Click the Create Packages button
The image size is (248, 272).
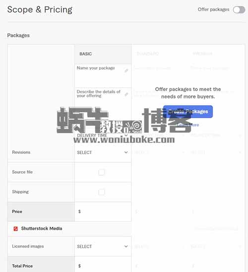(x=188, y=112)
